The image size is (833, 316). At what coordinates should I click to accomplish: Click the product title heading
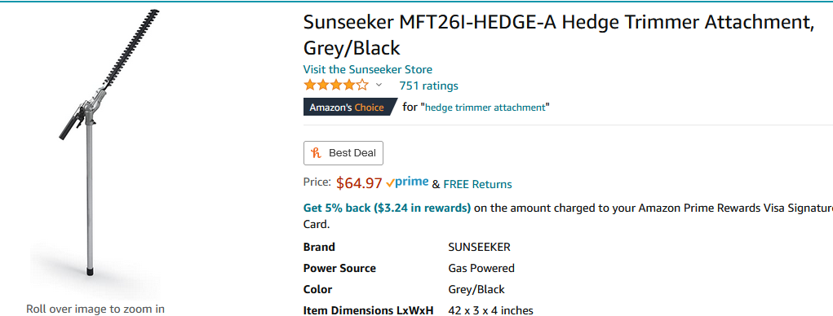coord(559,35)
